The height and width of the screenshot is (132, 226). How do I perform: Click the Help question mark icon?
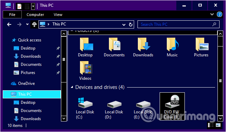pyautogui.click(x=220, y=14)
